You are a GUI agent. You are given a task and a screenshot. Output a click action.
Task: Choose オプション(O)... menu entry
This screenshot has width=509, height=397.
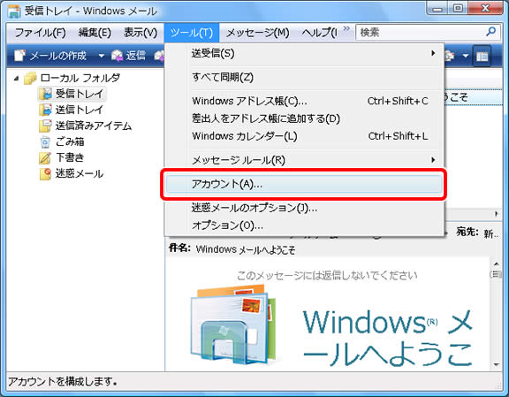pos(304,225)
